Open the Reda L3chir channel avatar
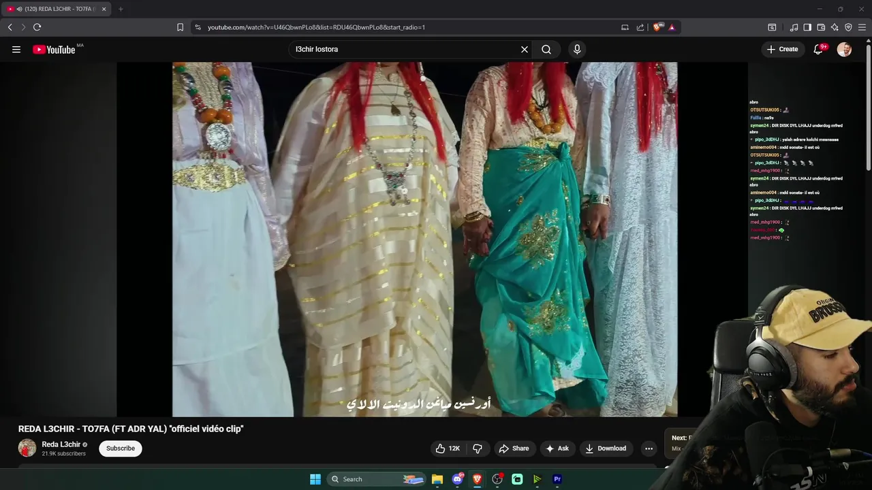The width and height of the screenshot is (872, 490). click(27, 448)
